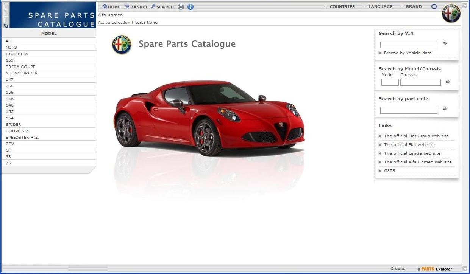Viewport: 470px width, 274px height.
Task: Select model GT
Action: pyautogui.click(x=48, y=150)
